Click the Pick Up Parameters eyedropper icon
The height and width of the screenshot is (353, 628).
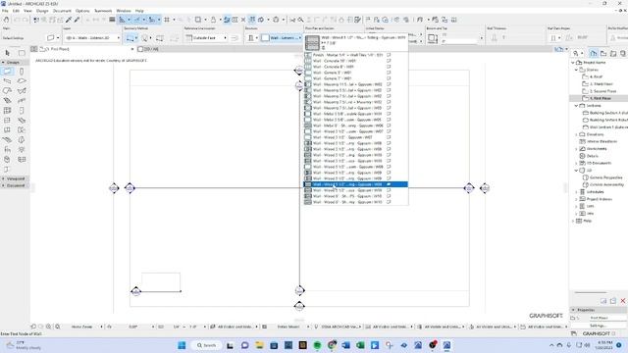(x=69, y=20)
